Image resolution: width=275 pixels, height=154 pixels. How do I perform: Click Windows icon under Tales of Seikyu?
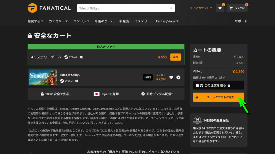[77, 81]
